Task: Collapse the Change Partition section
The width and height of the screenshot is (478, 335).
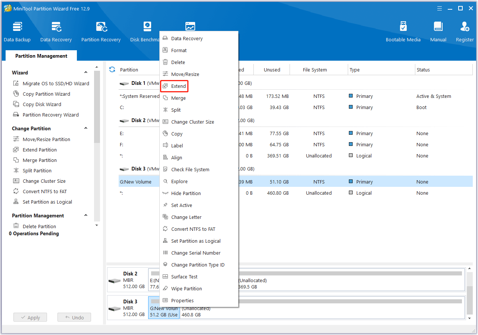Action: (x=85, y=128)
